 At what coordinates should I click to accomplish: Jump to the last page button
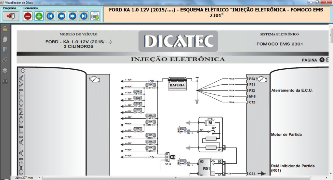pyautogui.click(x=84, y=16)
